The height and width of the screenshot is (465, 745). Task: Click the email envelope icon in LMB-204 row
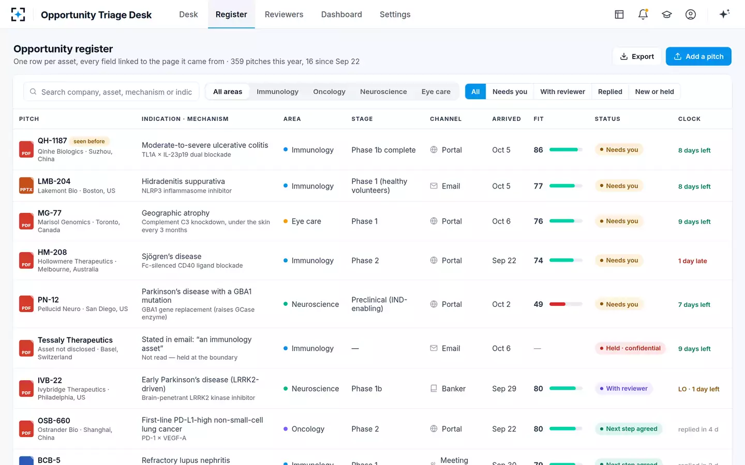[434, 186]
